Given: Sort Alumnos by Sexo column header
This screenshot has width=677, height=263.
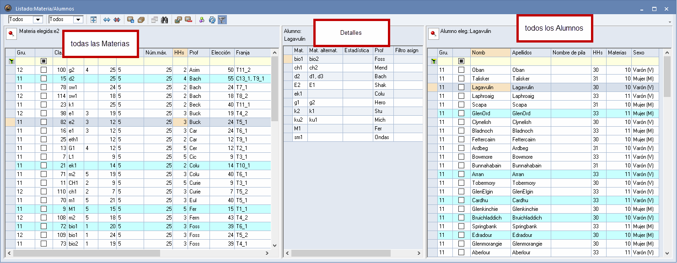Looking at the screenshot, I should [x=645, y=53].
